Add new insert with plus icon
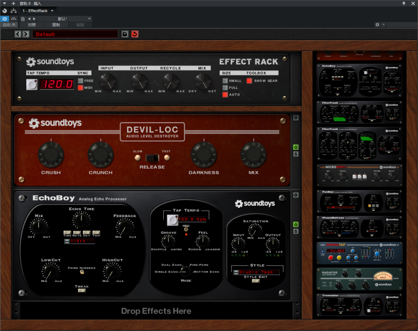 [13, 3]
